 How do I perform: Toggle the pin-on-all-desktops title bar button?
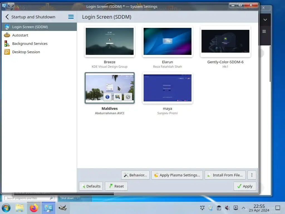click(11, 5)
